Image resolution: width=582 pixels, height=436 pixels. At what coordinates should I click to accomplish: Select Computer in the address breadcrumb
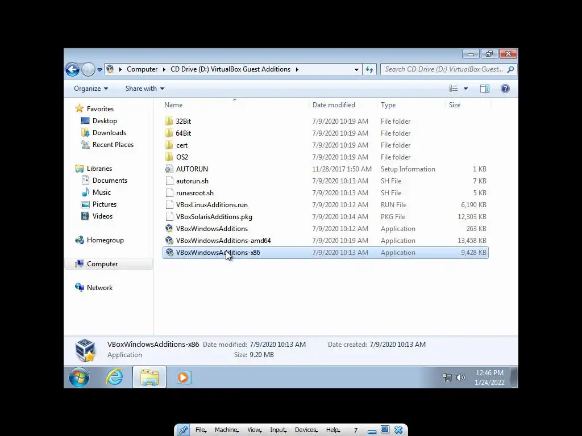coord(142,69)
